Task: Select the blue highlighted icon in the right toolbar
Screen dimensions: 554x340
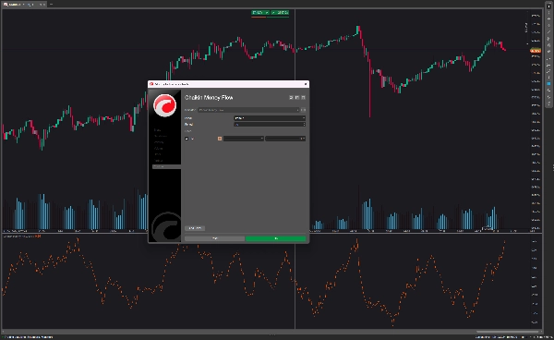Action: 548,84
